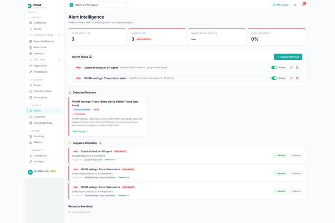
Task: Click the Agent Intelligence sidebar icon
Action: [x=31, y=41]
